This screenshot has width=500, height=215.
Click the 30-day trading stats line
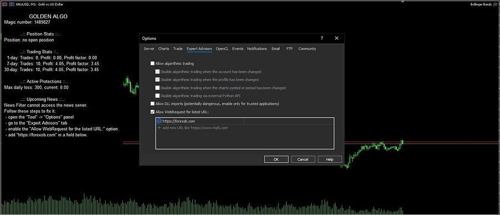coord(51,69)
